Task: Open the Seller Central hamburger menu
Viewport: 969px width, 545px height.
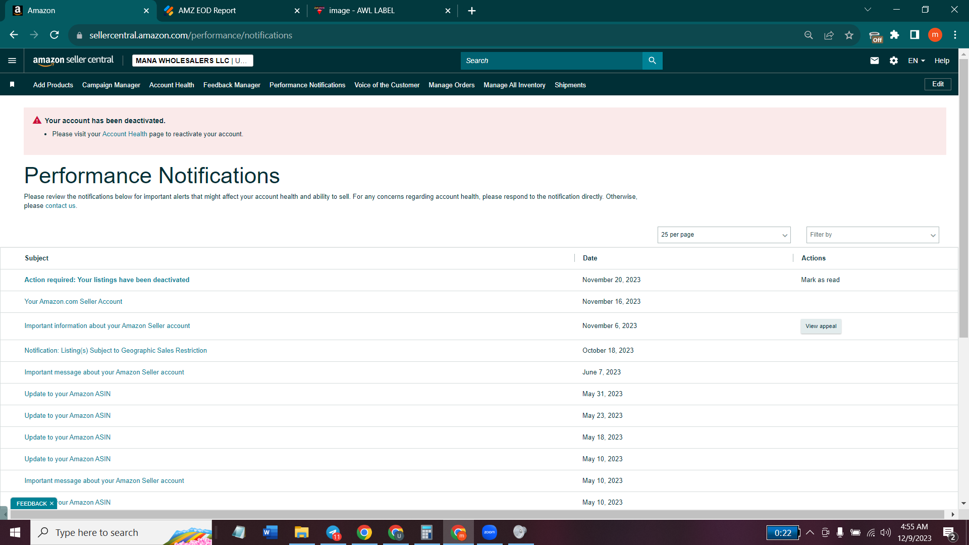Action: tap(12, 61)
